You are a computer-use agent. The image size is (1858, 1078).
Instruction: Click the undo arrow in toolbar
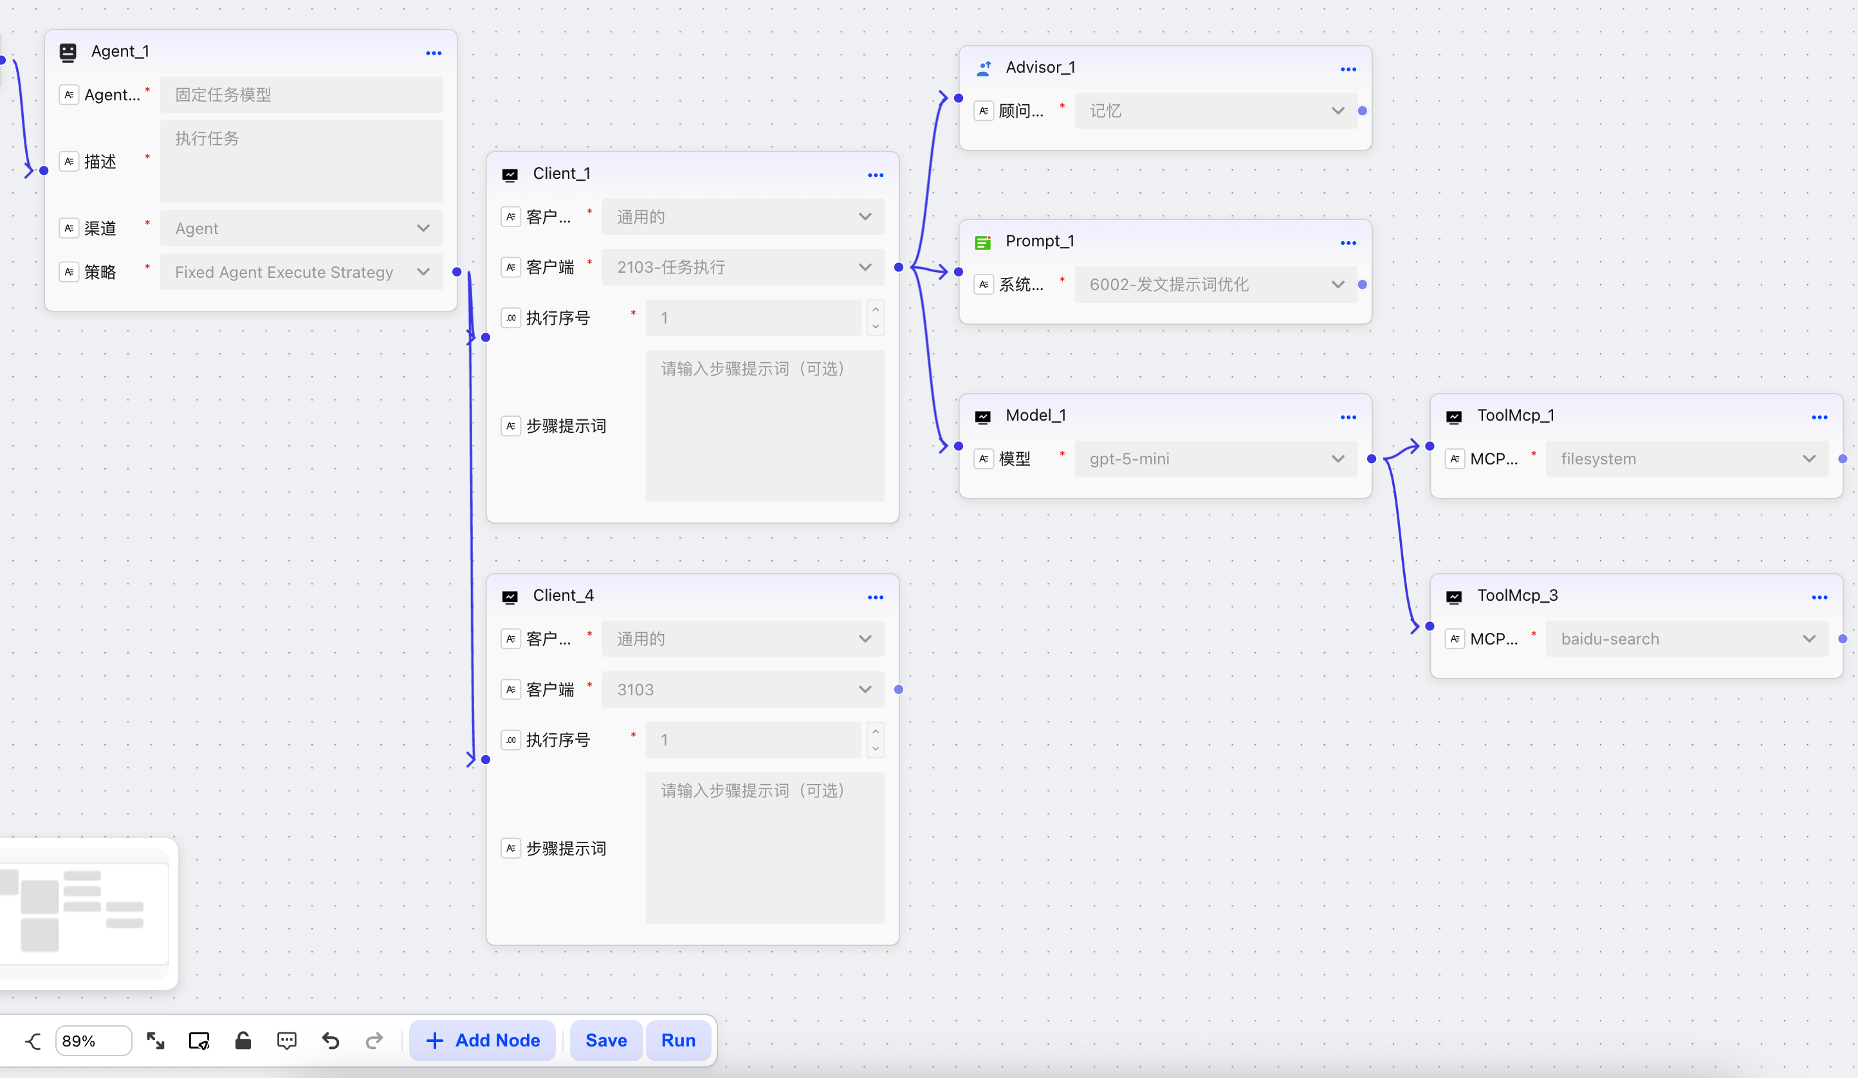pos(330,1041)
